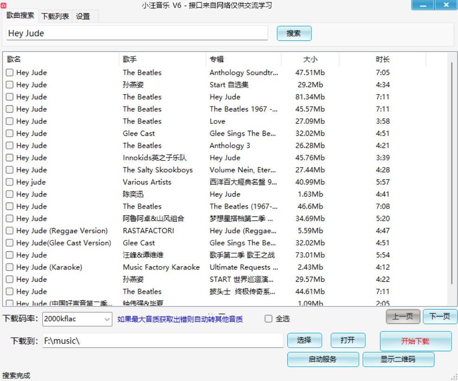Viewport: 458px width, 381px height.
Task: Select RASTAFACTORI artist cell
Action: [148, 231]
